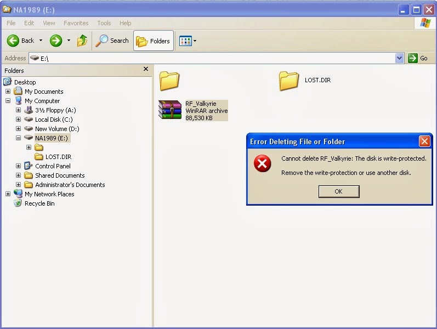This screenshot has width=437, height=329.
Task: Click the folder icon in title bar
Action: [7, 9]
